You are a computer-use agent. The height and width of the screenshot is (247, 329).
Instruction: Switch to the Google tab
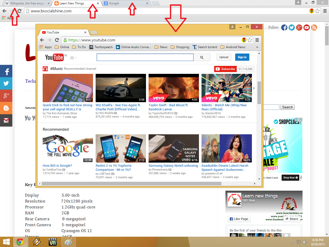coord(126,3)
